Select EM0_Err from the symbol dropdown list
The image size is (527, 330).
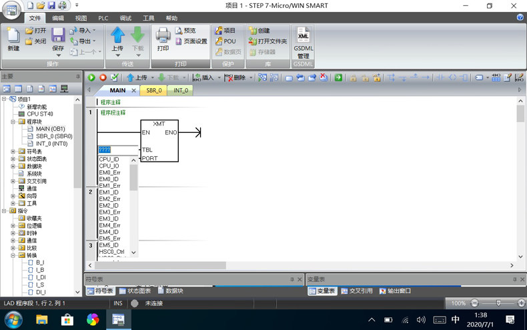pos(109,172)
